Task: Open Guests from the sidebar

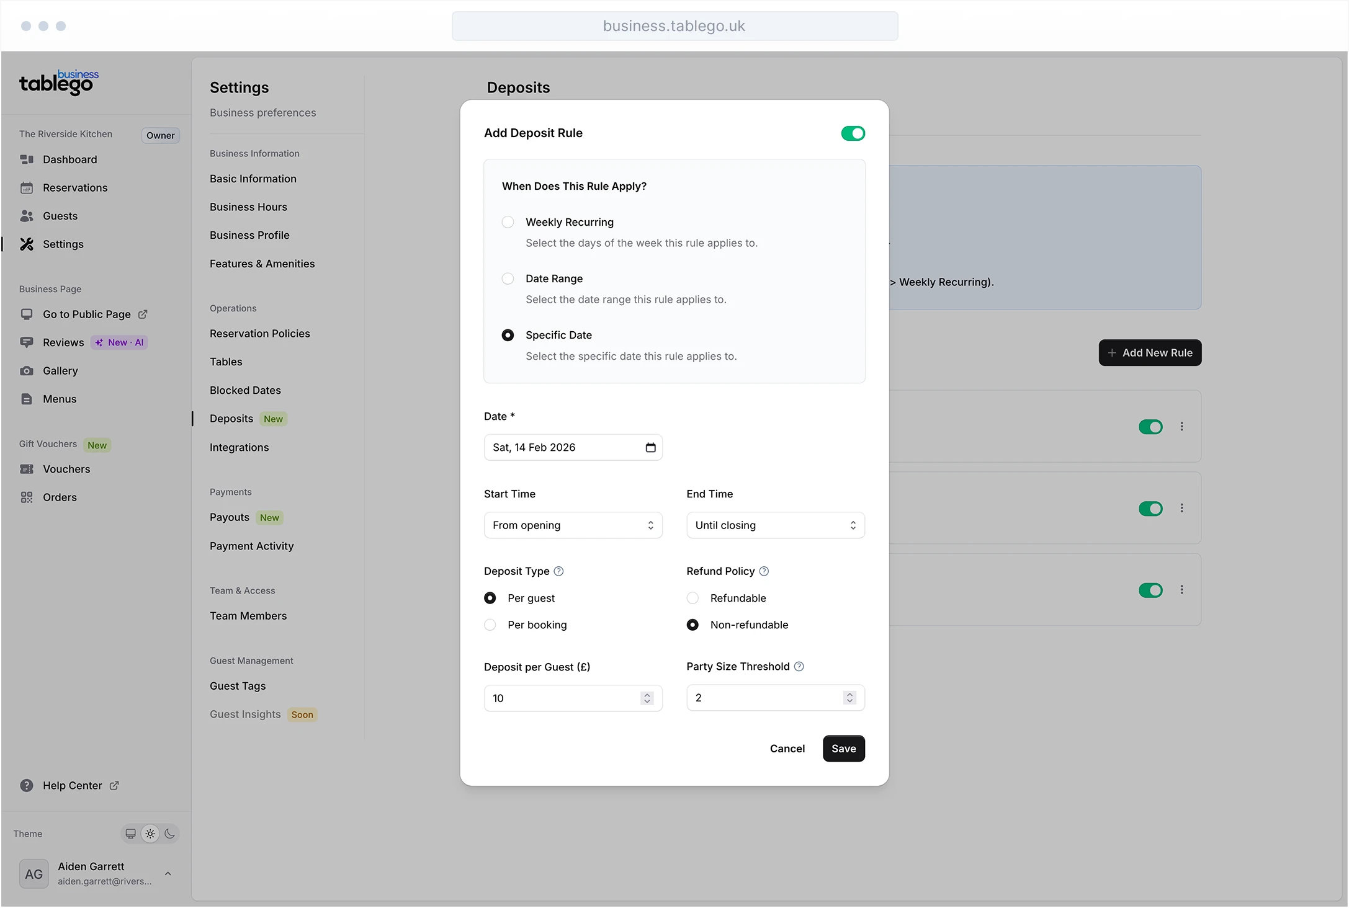Action: (x=60, y=215)
